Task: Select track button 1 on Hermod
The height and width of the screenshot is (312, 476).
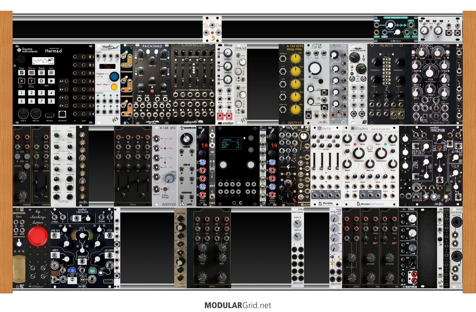Action: click(x=22, y=93)
